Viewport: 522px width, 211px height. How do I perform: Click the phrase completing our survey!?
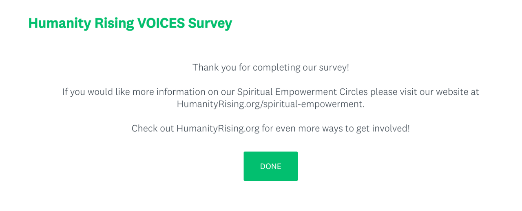click(x=301, y=67)
